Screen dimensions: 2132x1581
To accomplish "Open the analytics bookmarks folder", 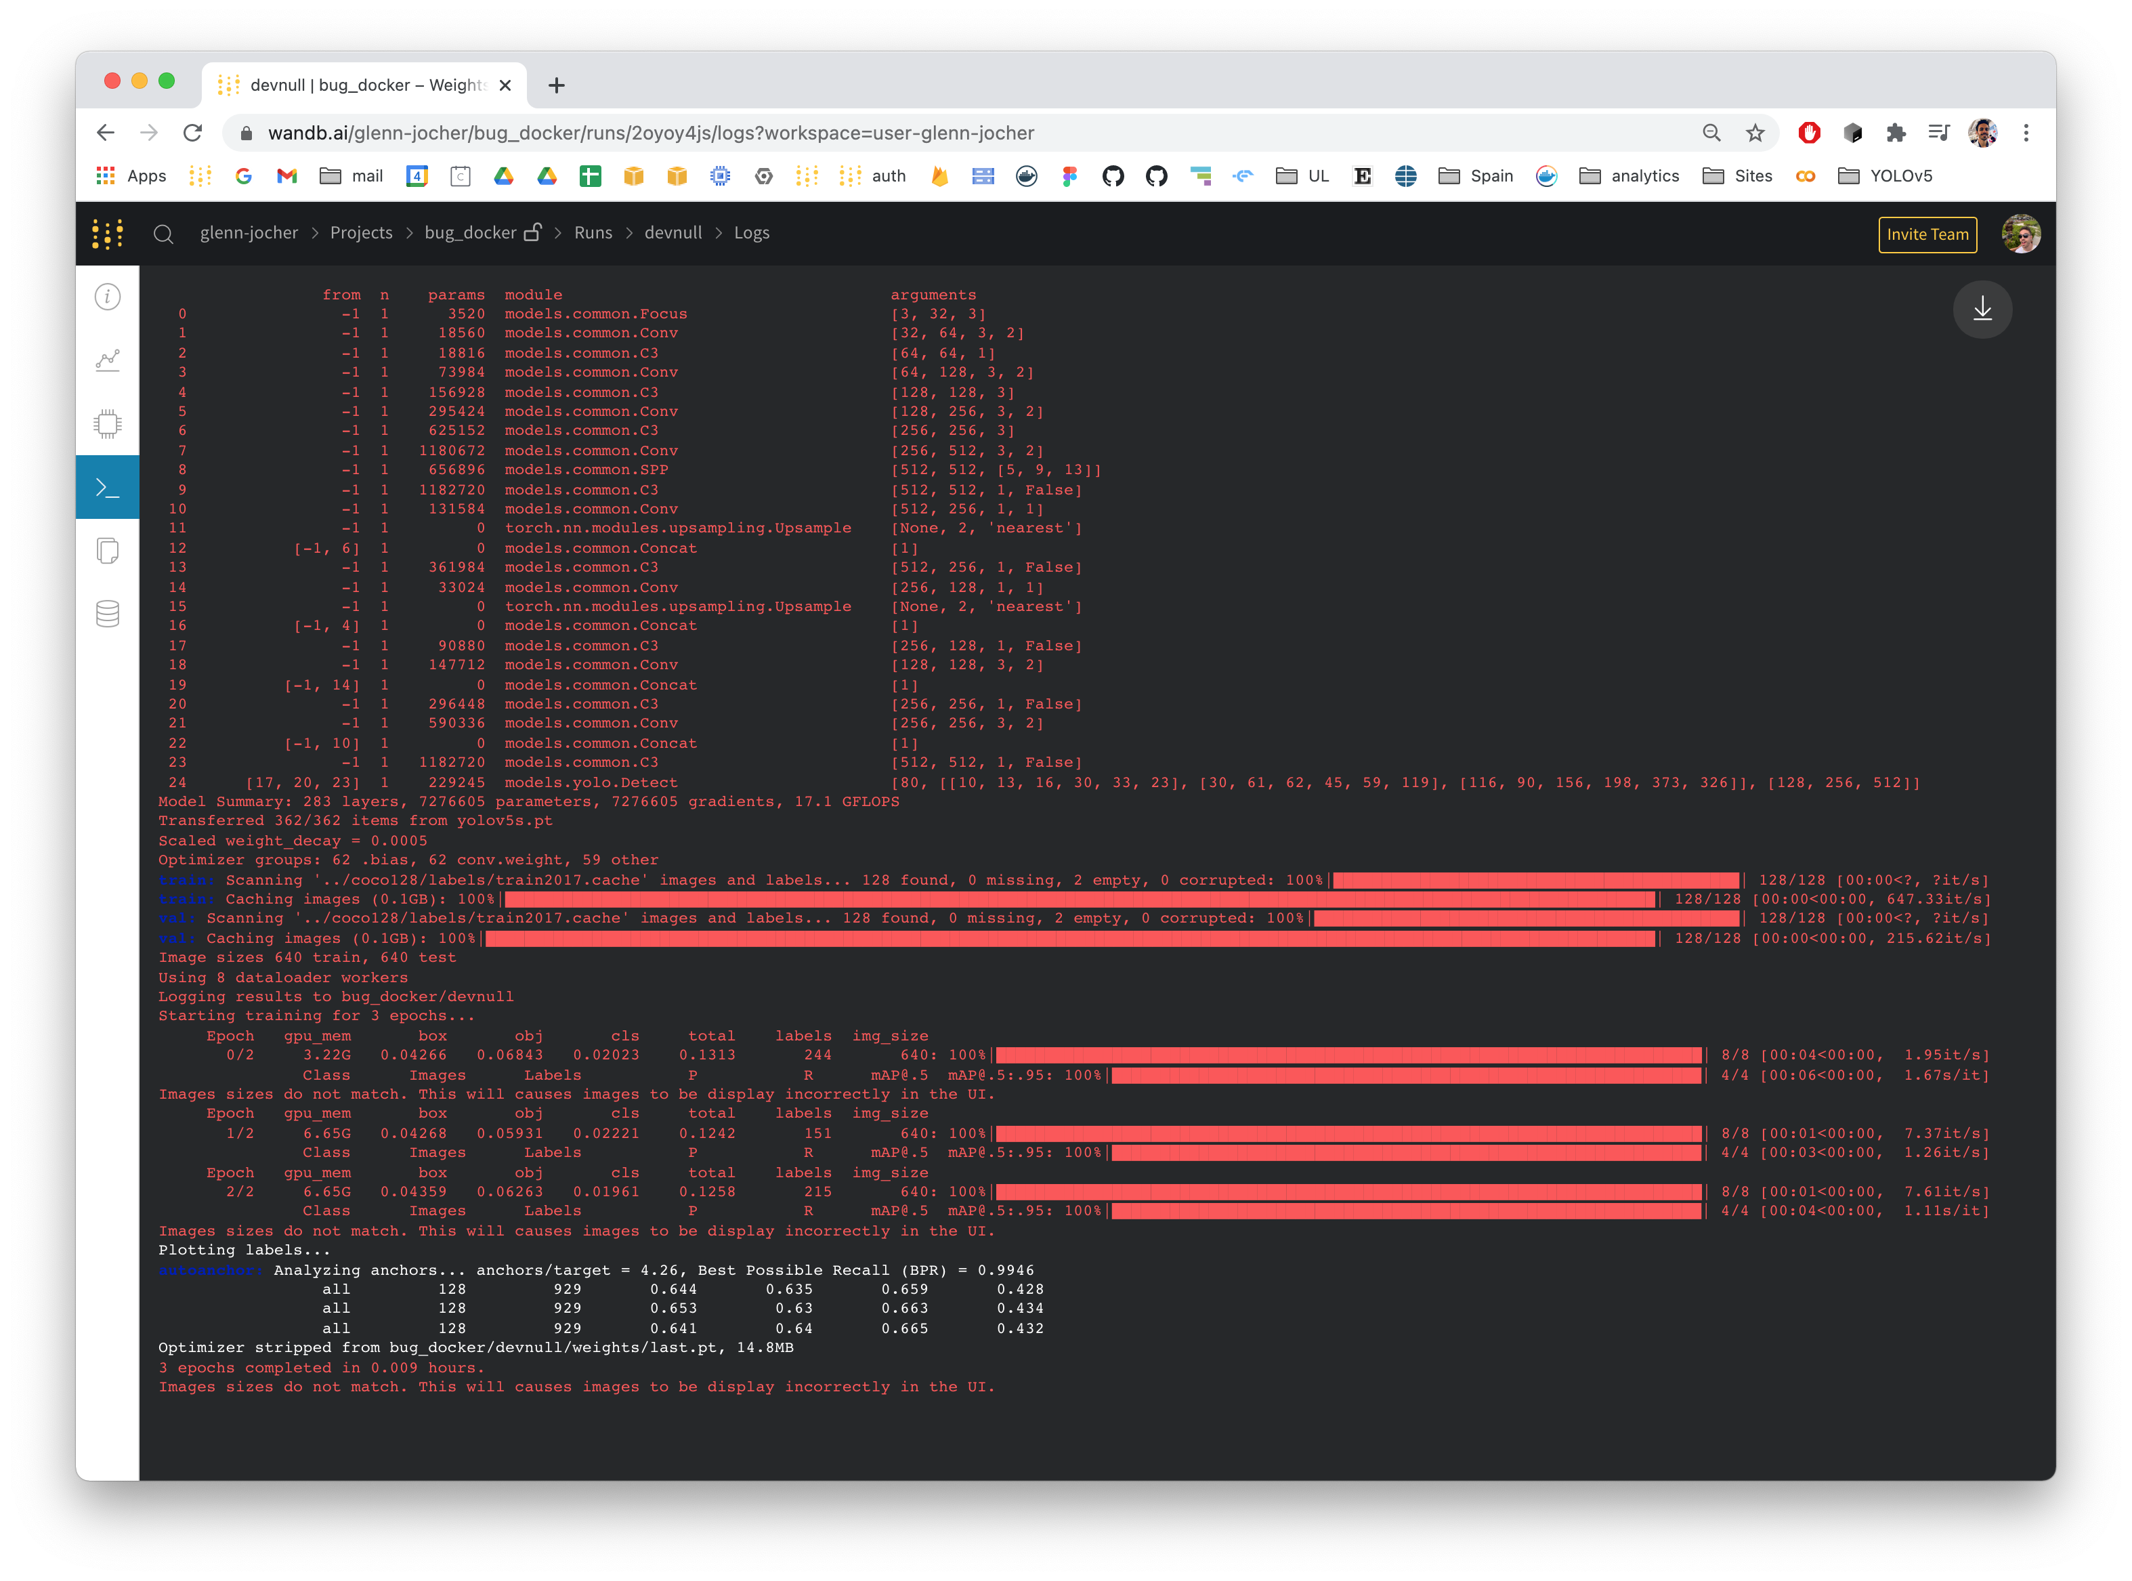I will pos(1629,176).
